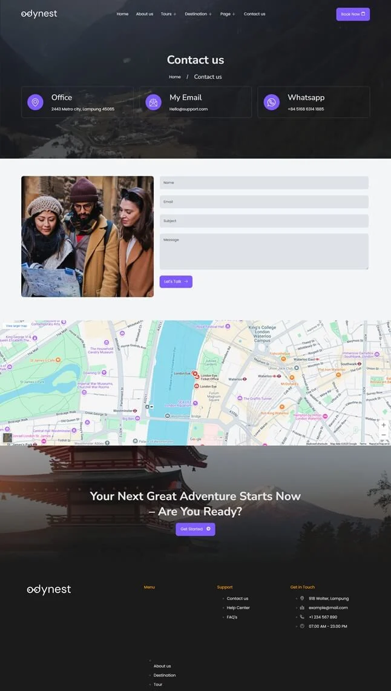Open footer About us link
The height and width of the screenshot is (691, 391).
pos(162,666)
